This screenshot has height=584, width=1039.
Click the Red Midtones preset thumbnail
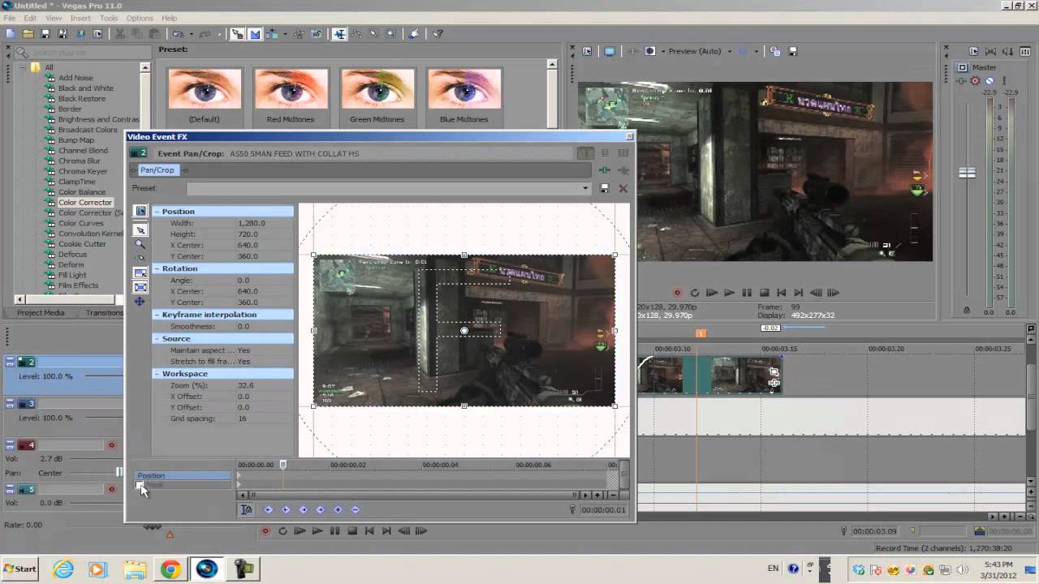(291, 88)
